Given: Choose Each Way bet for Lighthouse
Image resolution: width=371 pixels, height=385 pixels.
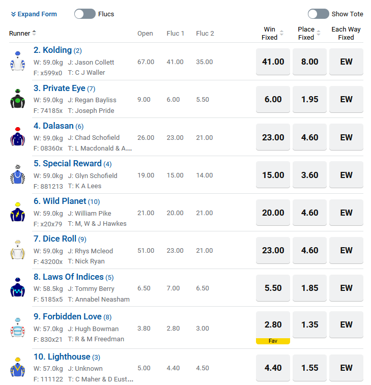Looking at the screenshot, I should [x=346, y=368].
